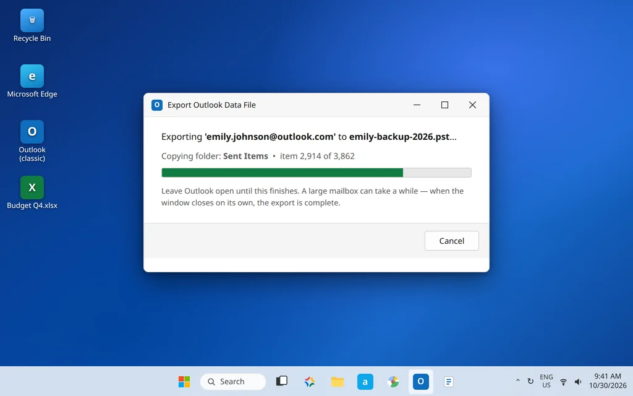633x396 pixels.
Task: Show hidden system tray icons
Action: tap(517, 381)
